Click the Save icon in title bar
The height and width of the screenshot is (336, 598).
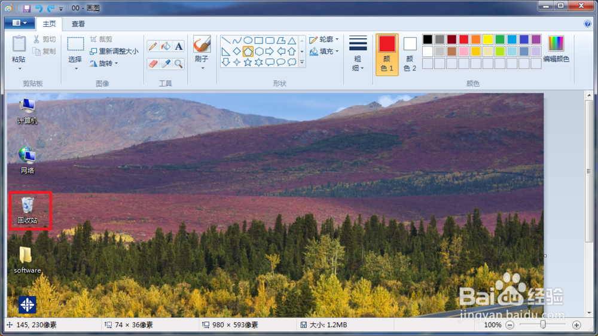pyautogui.click(x=27, y=8)
